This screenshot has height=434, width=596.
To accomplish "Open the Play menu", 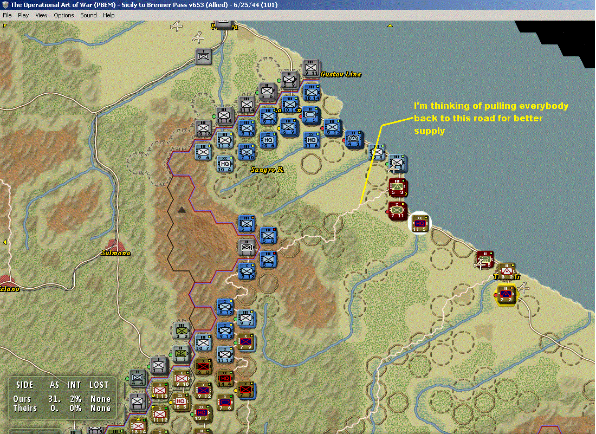I will (x=23, y=15).
